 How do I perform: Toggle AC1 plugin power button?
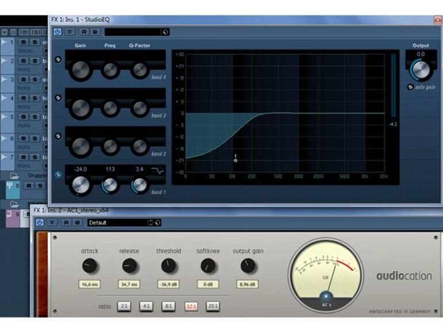point(40,222)
